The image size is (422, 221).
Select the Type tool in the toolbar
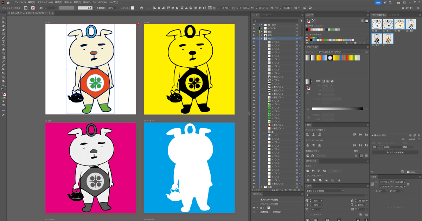4,42
